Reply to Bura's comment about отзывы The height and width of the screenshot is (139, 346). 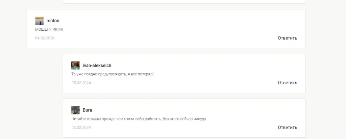point(287,128)
